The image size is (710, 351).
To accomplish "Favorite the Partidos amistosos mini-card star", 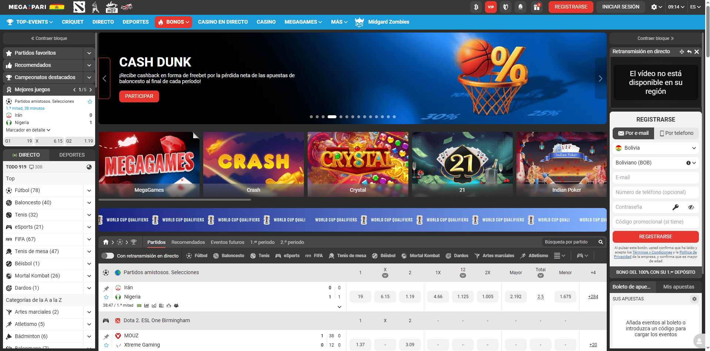I will coord(90,102).
